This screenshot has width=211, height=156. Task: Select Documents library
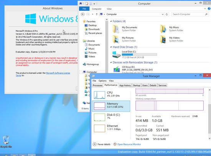tap(92, 45)
